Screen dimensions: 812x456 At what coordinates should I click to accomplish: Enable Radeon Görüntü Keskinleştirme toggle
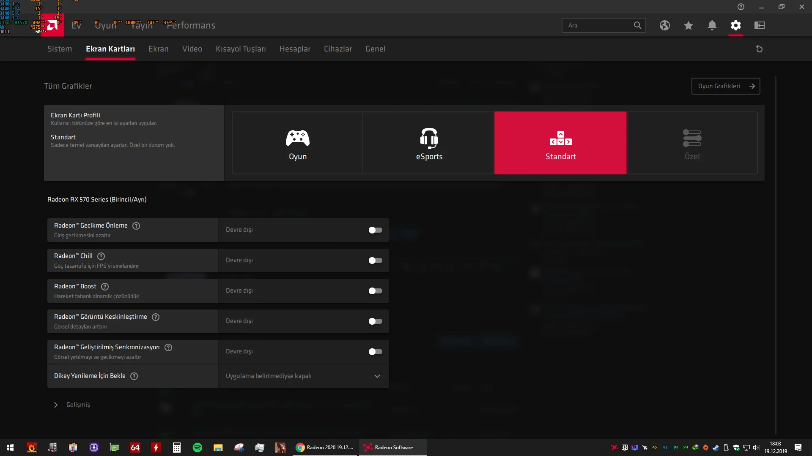(375, 321)
